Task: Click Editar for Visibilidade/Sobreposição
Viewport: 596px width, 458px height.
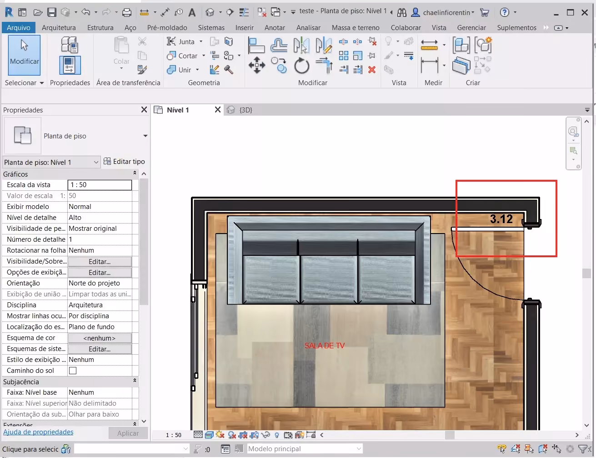Action: (x=100, y=261)
